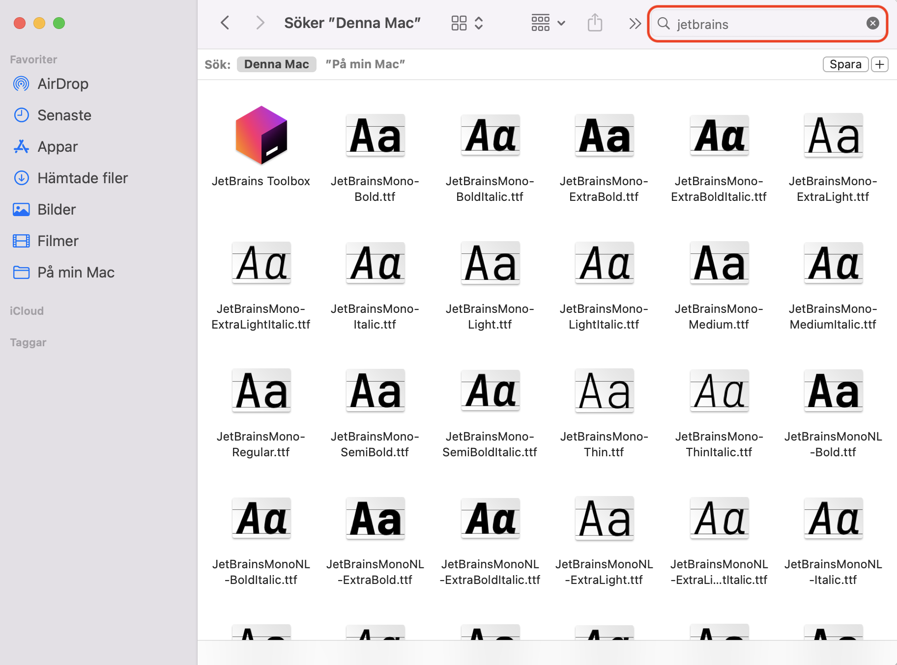Screen dimensions: 897x665
Task: Select JetBrainsMono-BoldItalic.ttf font file
Action: (490, 135)
